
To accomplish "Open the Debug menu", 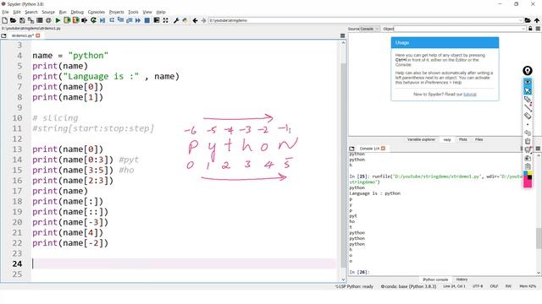I will (77, 12).
